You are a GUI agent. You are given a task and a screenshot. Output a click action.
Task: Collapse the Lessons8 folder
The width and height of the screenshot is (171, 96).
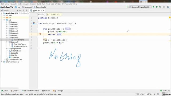coord(7,38)
